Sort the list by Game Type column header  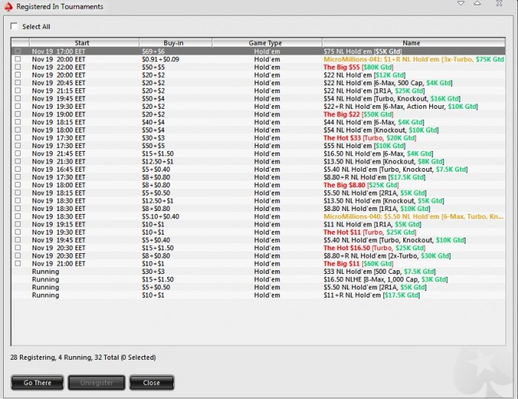pyautogui.click(x=267, y=43)
